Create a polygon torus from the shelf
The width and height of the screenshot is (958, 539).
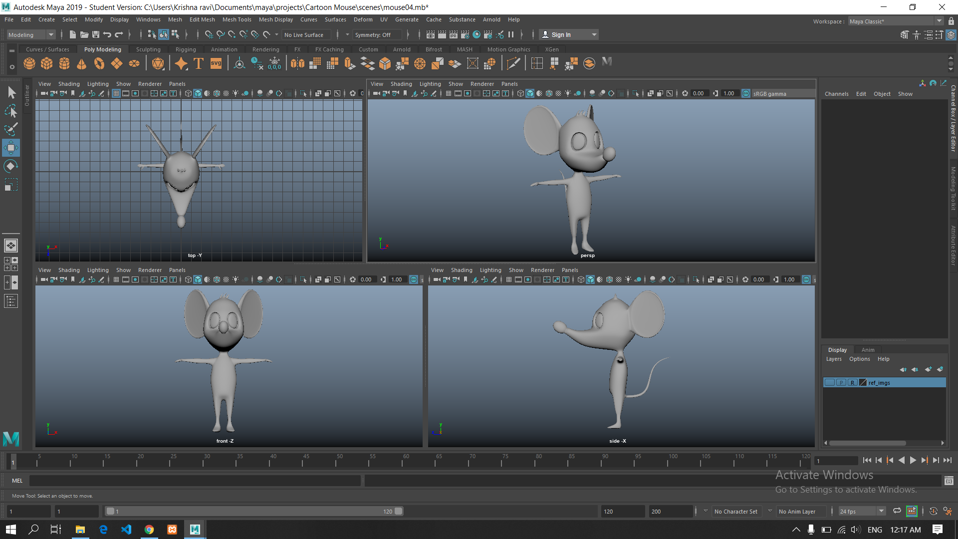coord(99,63)
